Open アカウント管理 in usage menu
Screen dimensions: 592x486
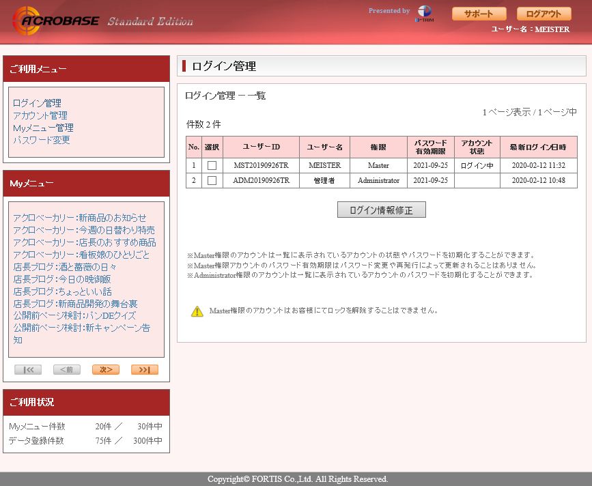(40, 115)
